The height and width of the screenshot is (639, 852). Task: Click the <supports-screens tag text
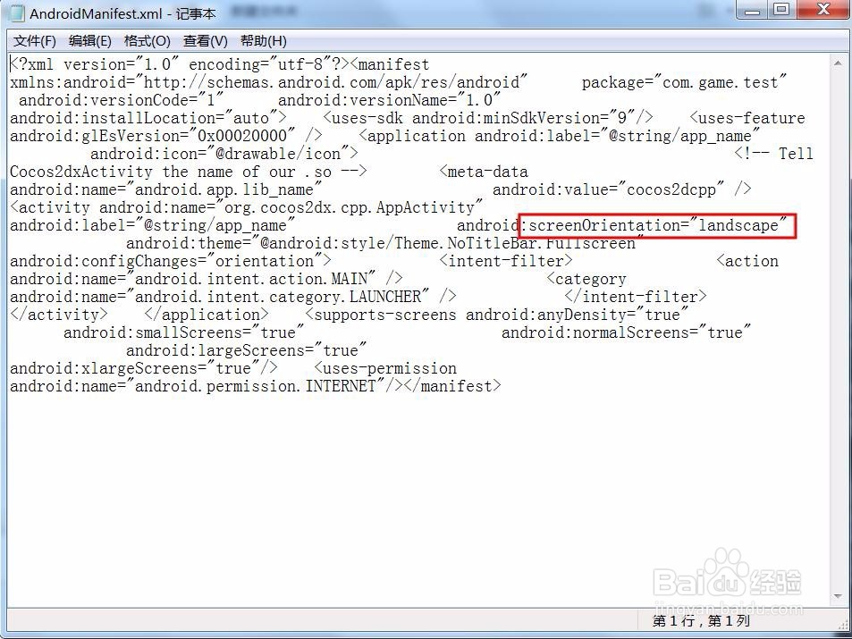tap(380, 315)
